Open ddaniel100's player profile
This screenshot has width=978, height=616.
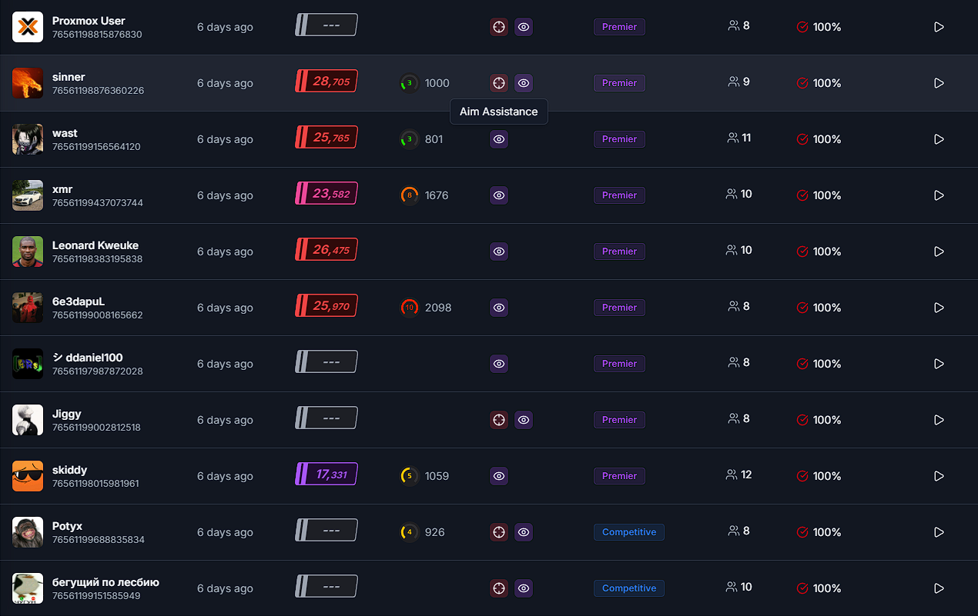pyautogui.click(x=94, y=358)
